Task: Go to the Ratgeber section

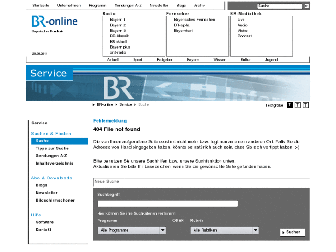Action: click(165, 60)
